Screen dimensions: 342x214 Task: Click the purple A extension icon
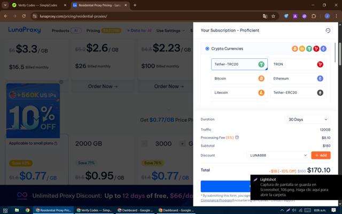(x=295, y=16)
